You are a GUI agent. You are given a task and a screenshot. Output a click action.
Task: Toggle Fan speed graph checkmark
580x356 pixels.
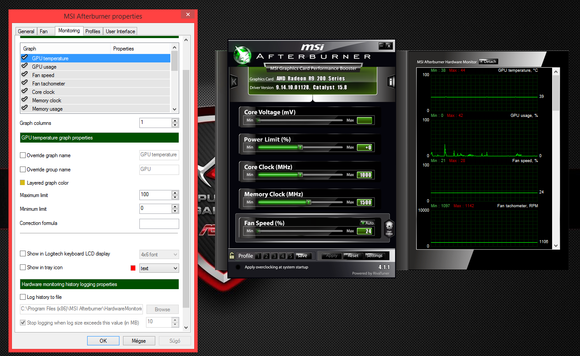coord(24,75)
